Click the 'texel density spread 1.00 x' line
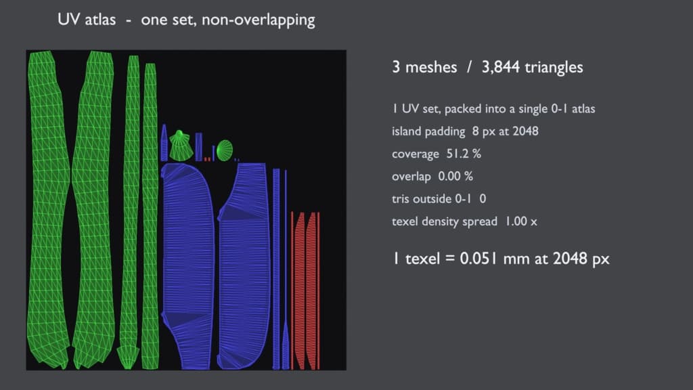This screenshot has width=693, height=390. (464, 221)
